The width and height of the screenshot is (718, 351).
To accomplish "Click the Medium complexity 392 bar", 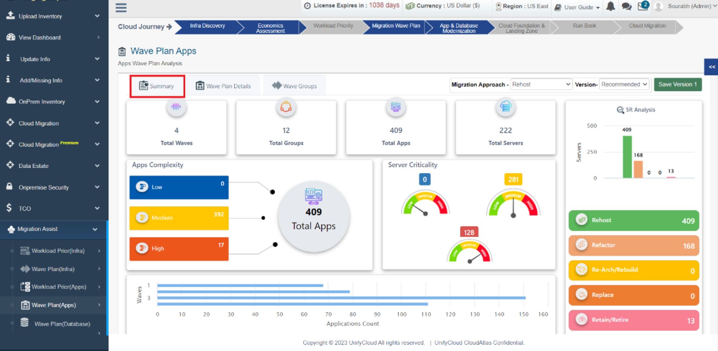I will point(179,218).
